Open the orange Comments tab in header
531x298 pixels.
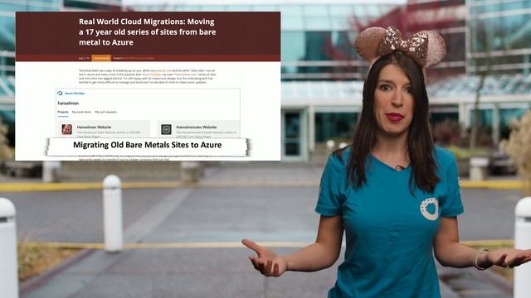point(101,58)
